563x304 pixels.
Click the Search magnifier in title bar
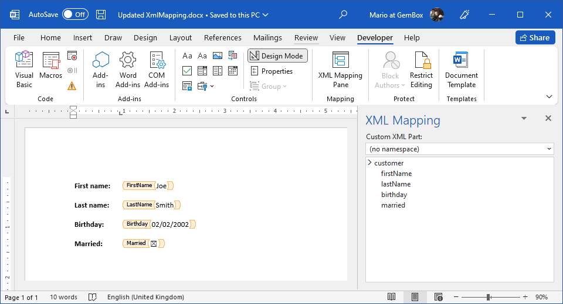pos(344,15)
